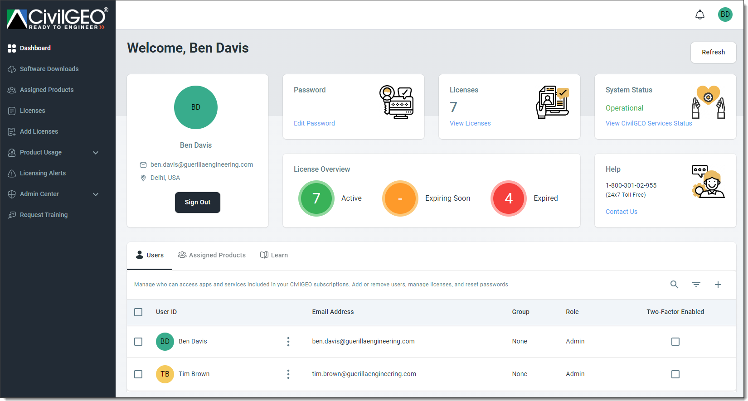Viewport: 748px width, 401px height.
Task: Click the Software Downloads cloud icon
Action: [12, 69]
